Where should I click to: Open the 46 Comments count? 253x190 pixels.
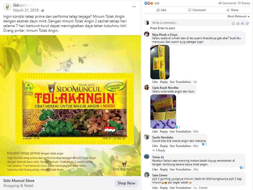(x=227, y=3)
